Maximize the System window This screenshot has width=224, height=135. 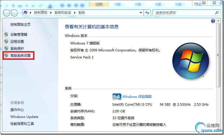(x=204, y=3)
